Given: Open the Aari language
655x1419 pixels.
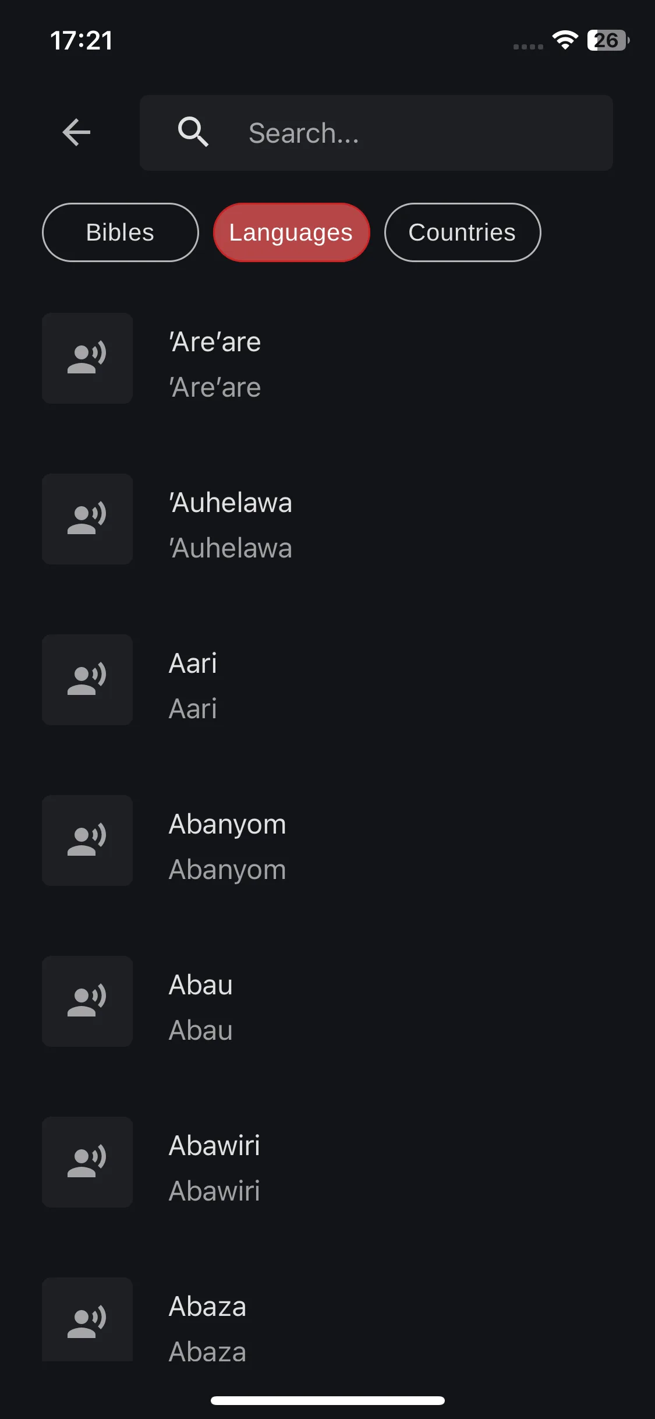Looking at the screenshot, I should (x=327, y=686).
